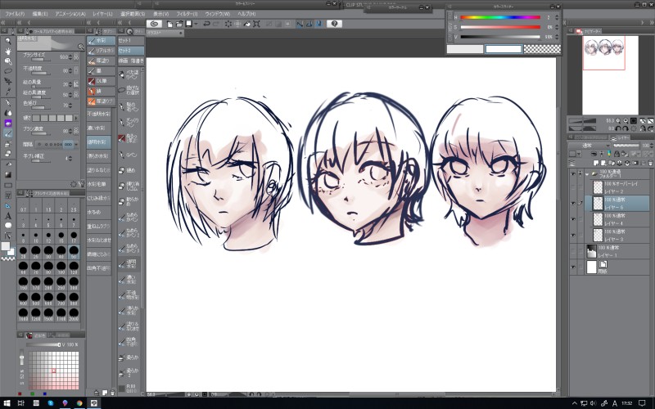The height and width of the screenshot is (409, 655).
Task: Choose the Gペン brush preset
Action: 129,155
